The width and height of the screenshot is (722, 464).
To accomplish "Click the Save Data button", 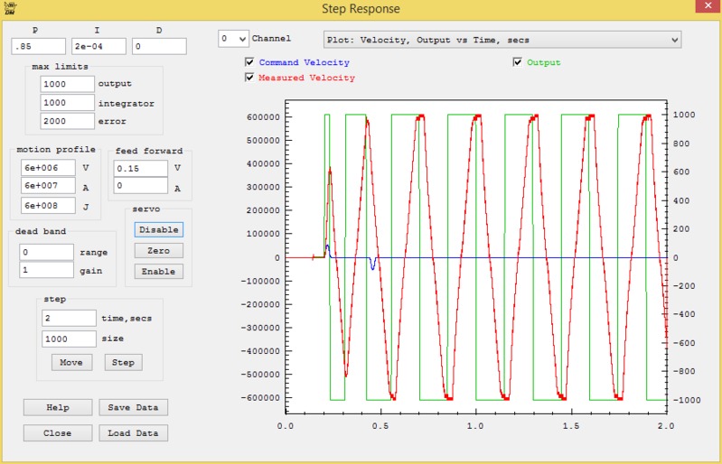I will click(133, 407).
